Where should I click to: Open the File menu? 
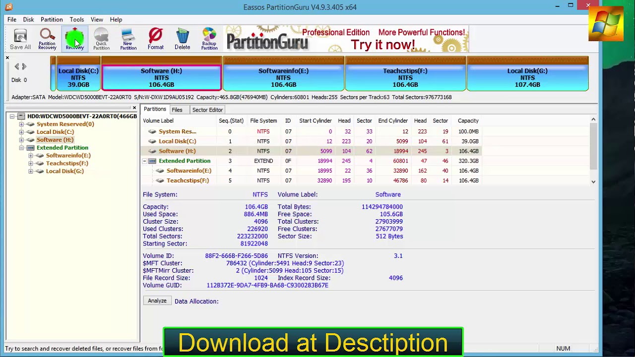[x=12, y=20]
